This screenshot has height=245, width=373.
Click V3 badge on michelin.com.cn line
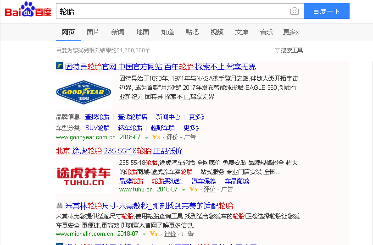point(153,234)
